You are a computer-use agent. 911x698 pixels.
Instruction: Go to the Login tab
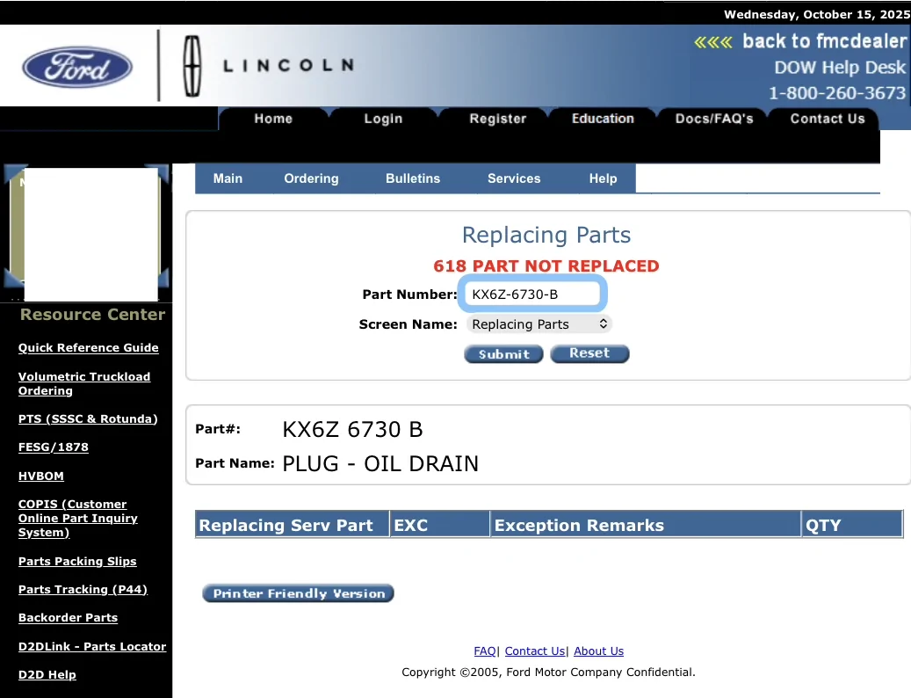point(383,119)
